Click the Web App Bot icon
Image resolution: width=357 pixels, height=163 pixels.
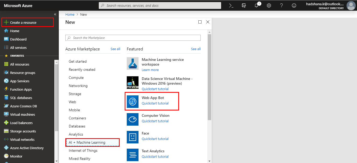point(133,101)
